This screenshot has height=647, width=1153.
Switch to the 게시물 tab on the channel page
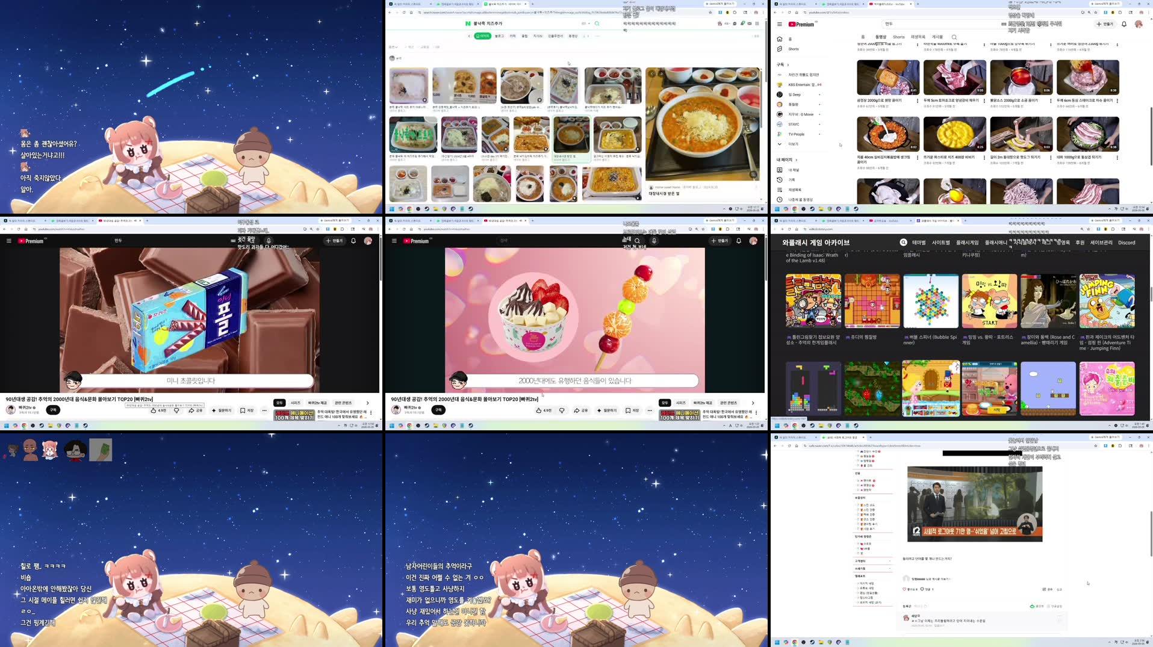[937, 37]
